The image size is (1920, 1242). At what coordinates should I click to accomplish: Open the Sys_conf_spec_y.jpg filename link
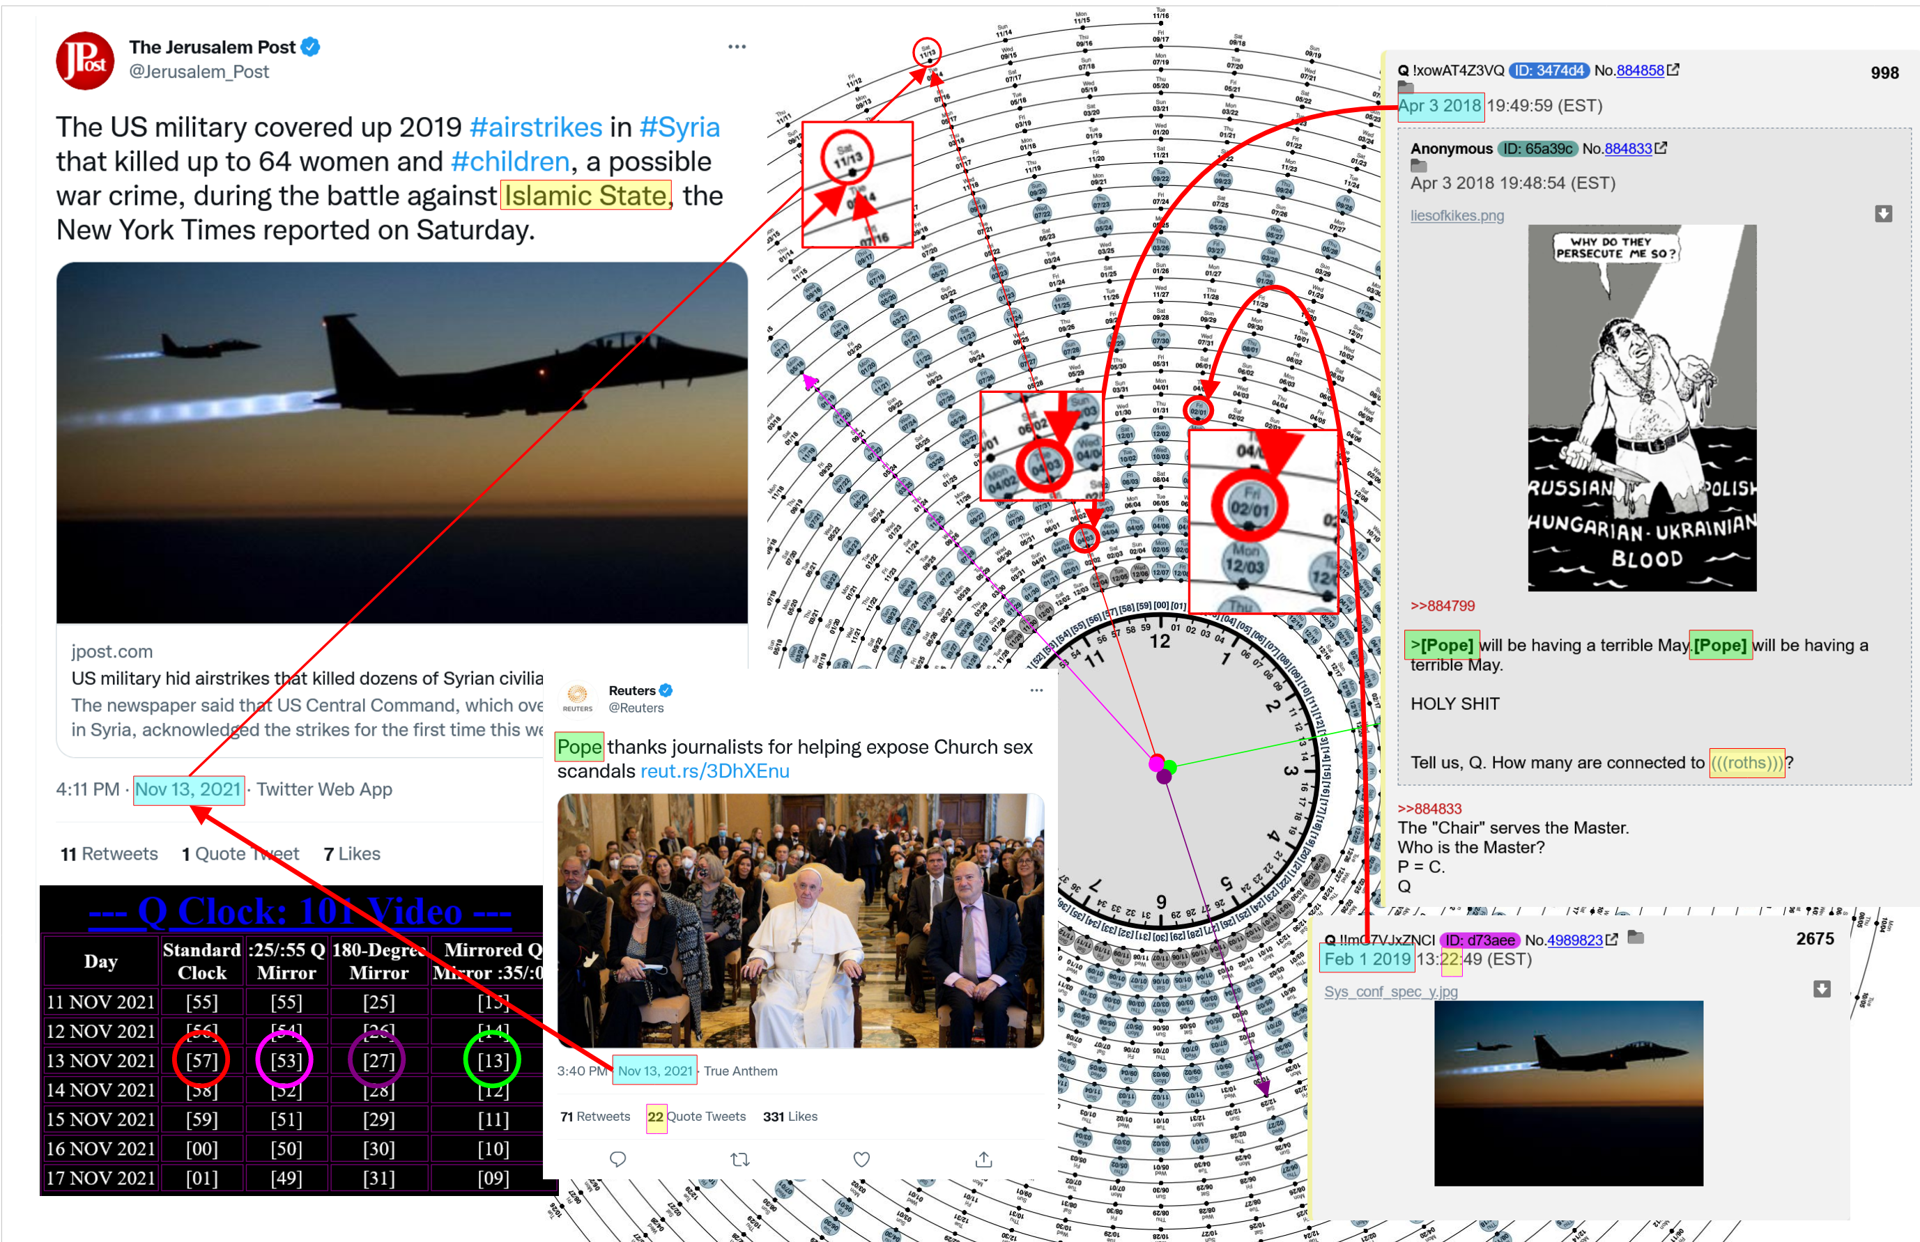1391,992
